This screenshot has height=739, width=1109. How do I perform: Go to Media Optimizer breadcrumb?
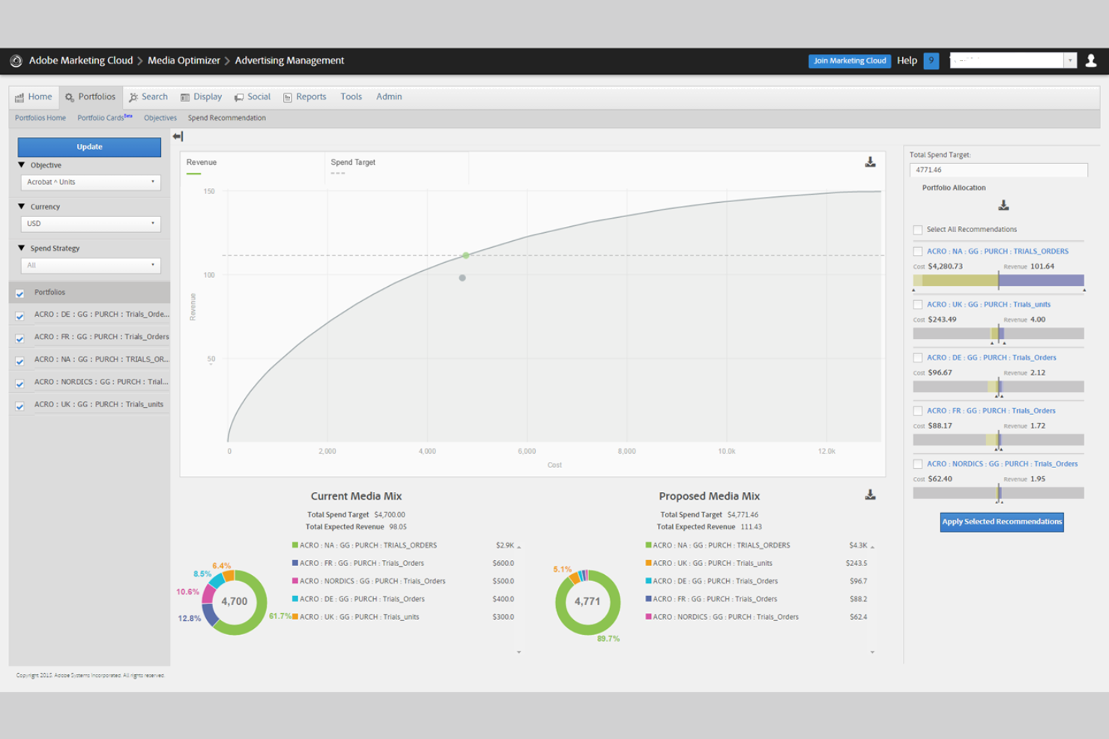tap(184, 61)
